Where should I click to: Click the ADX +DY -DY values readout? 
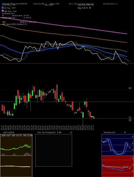coord(17,135)
